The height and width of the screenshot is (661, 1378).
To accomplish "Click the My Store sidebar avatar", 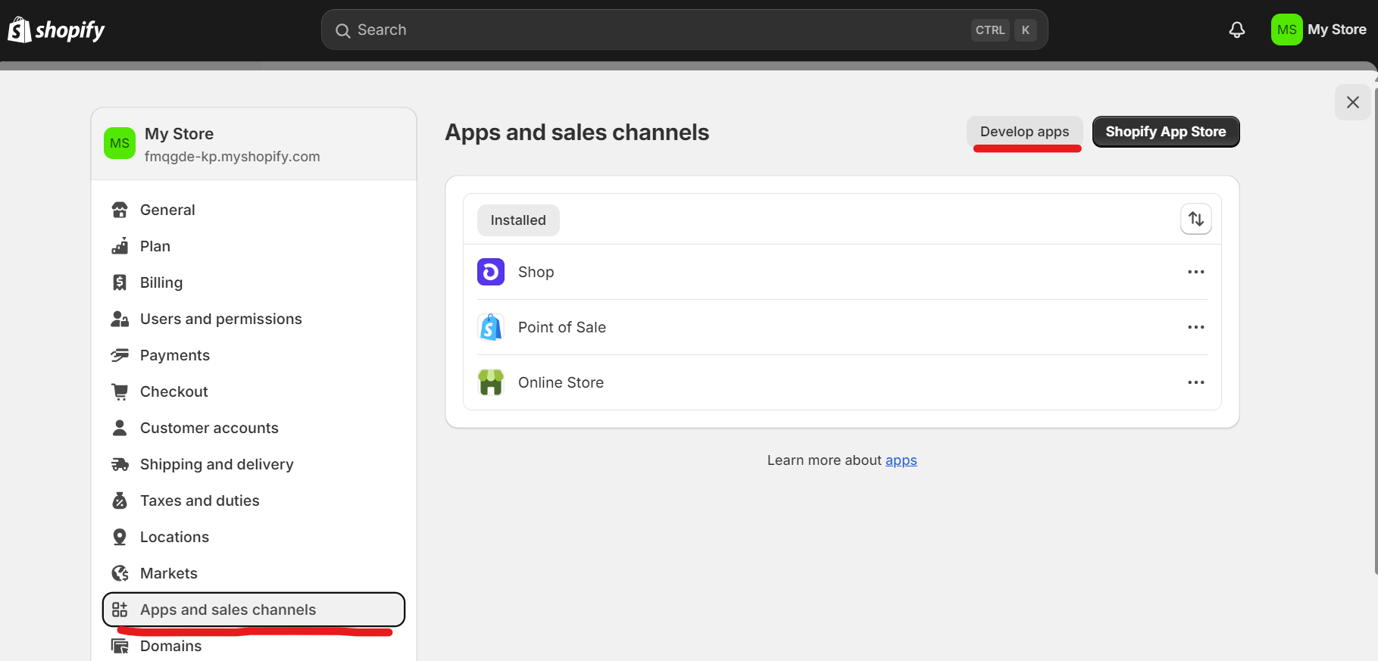I will click(120, 143).
